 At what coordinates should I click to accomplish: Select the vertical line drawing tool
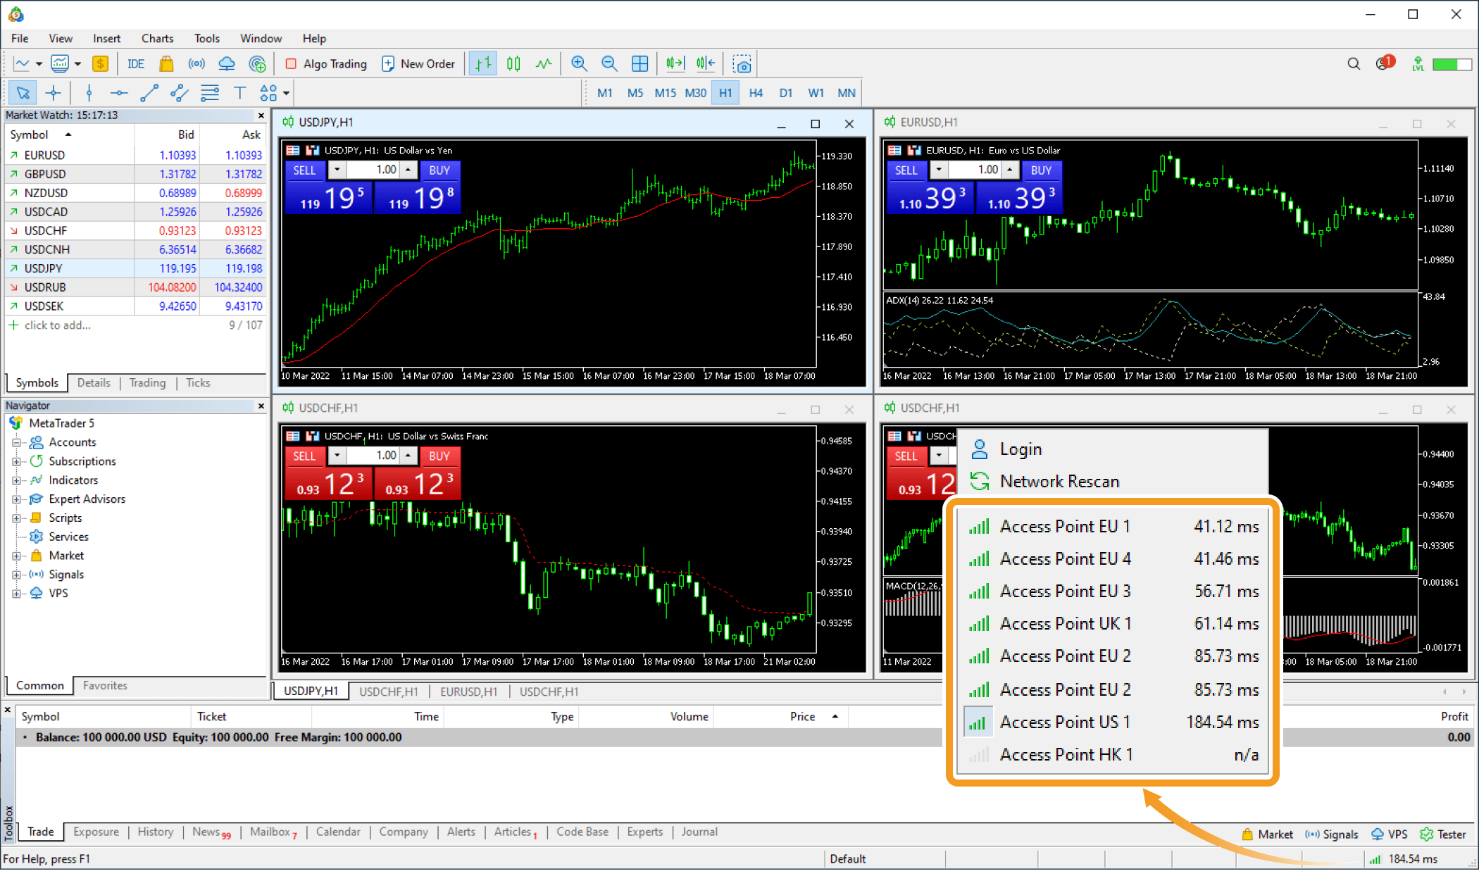89,93
